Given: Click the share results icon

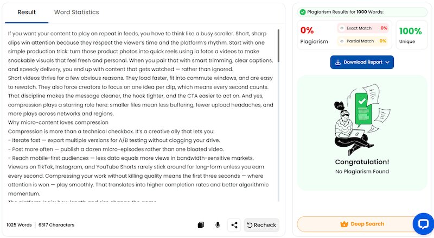Looking at the screenshot, I should pyautogui.click(x=234, y=225).
